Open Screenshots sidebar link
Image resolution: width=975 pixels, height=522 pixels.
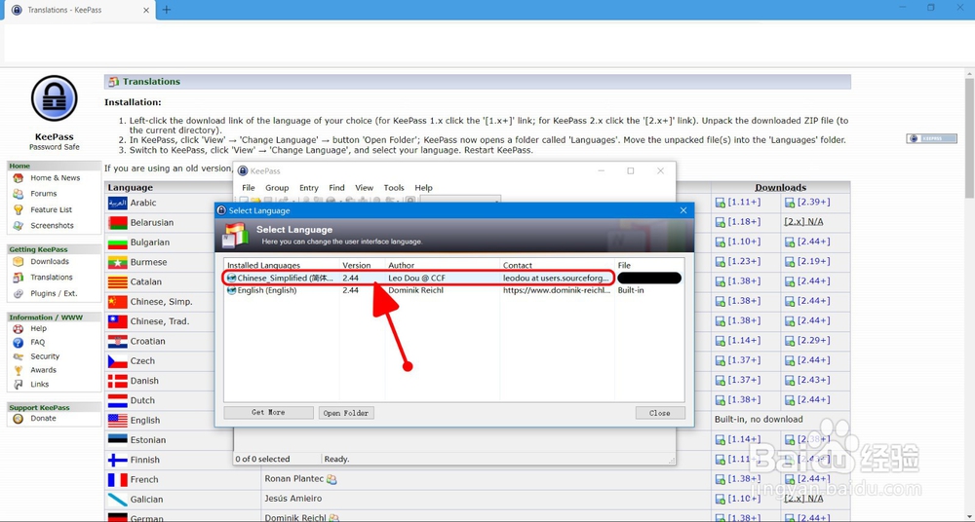tap(52, 226)
